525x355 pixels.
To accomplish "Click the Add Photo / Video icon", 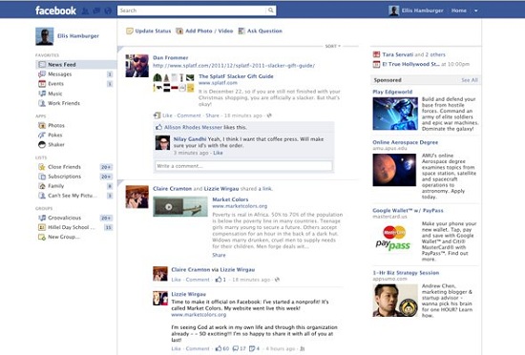I will click(x=179, y=31).
